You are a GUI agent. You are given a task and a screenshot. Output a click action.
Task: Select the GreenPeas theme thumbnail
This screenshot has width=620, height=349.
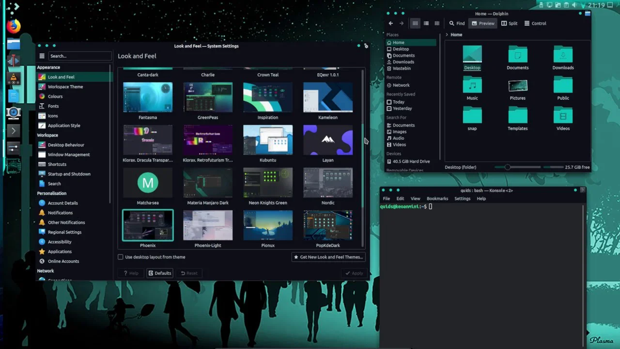click(208, 97)
